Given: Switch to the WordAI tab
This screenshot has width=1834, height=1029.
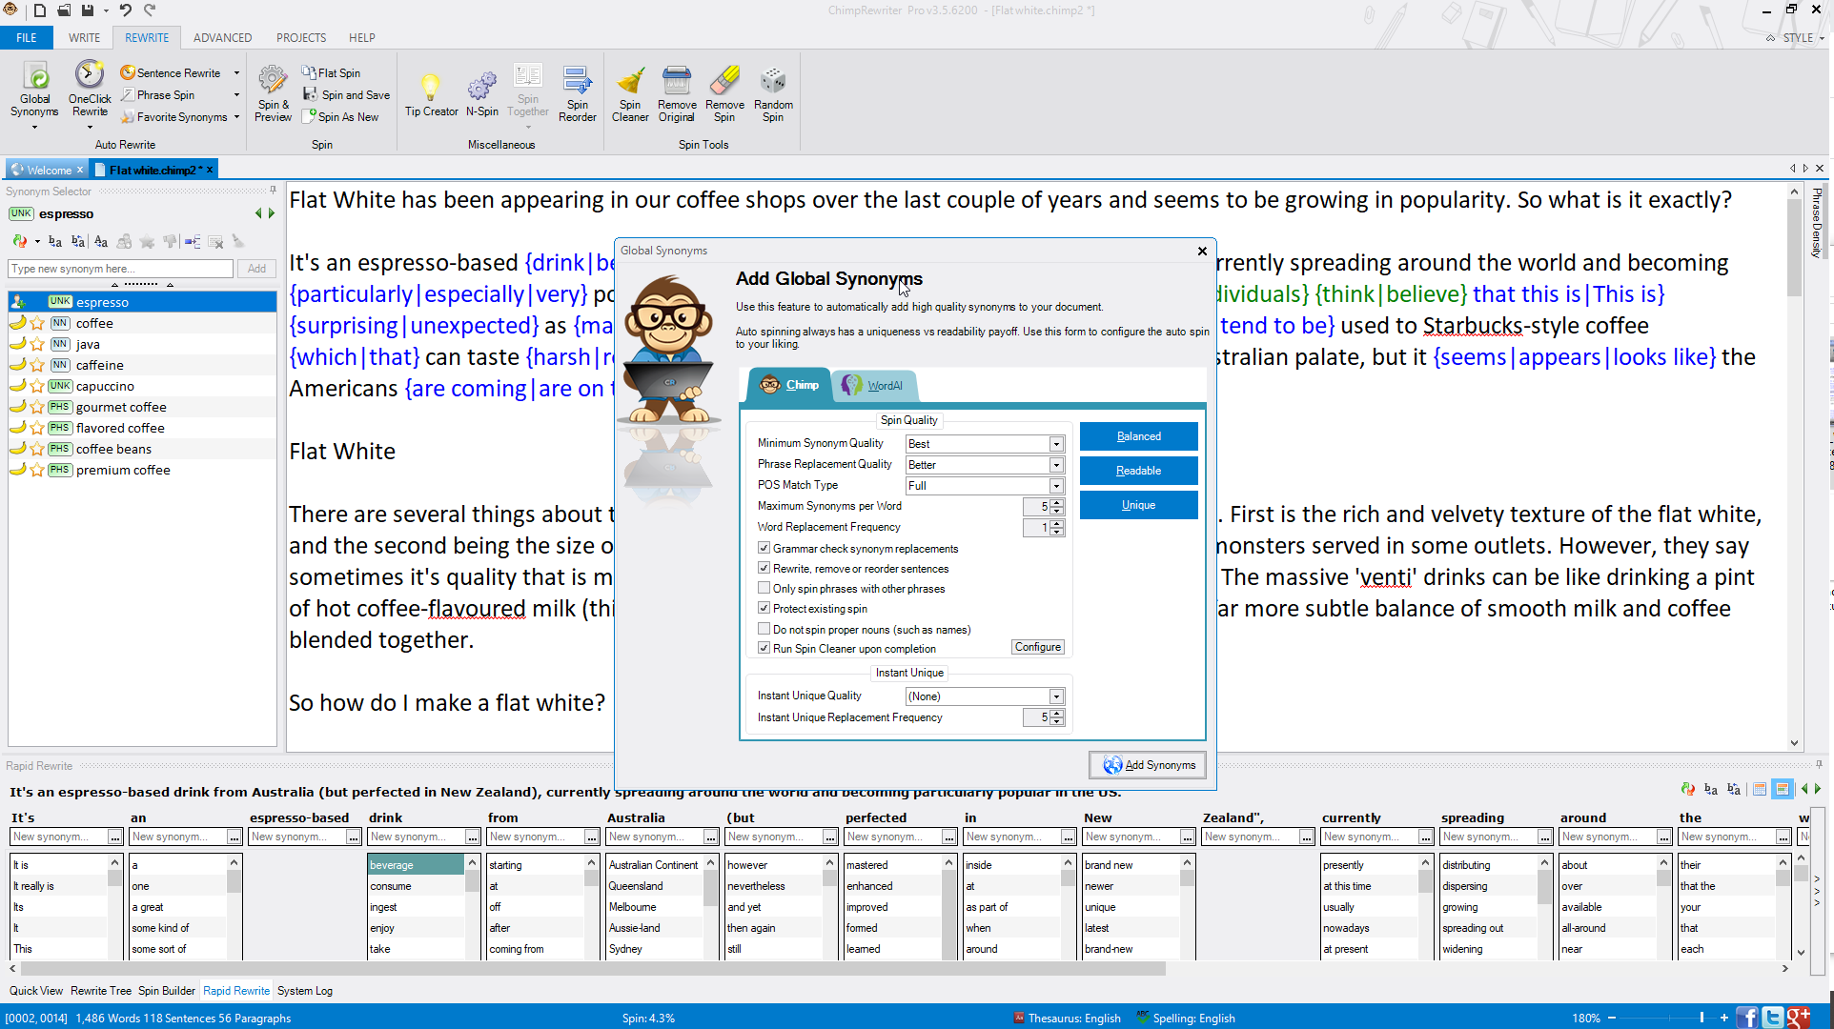Looking at the screenshot, I should tap(873, 386).
